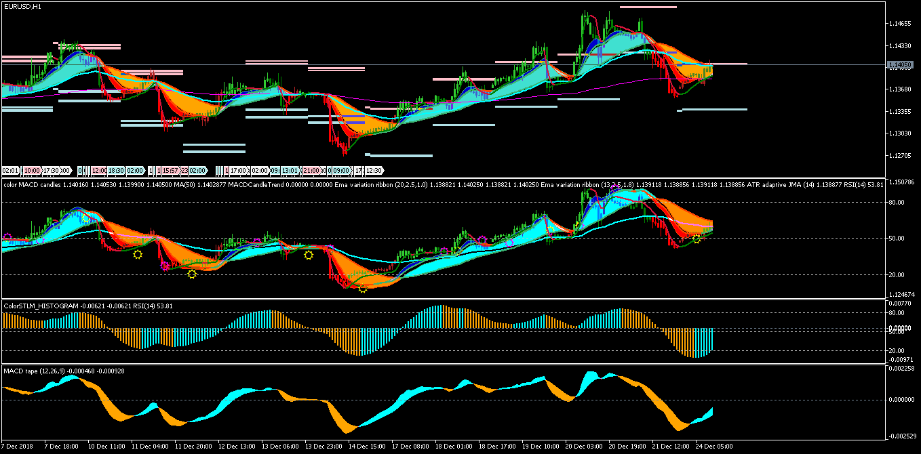Click the 'MACD tape (12,26,9)' label
921x454 pixels.
click(x=36, y=371)
